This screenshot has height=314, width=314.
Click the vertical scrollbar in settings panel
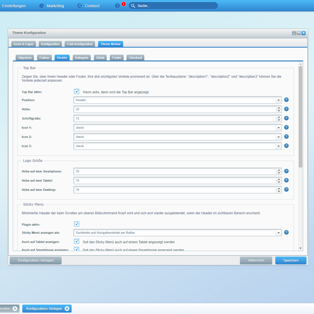[300, 117]
